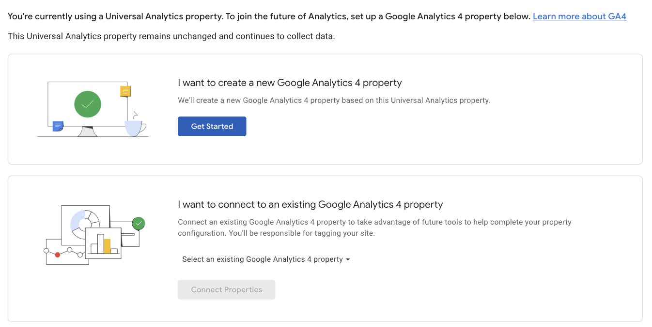Click the green checkmark illustration icon
Screen dimensions: 652x327
88,104
